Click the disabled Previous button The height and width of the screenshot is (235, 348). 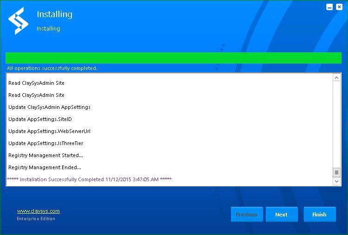[x=246, y=215]
